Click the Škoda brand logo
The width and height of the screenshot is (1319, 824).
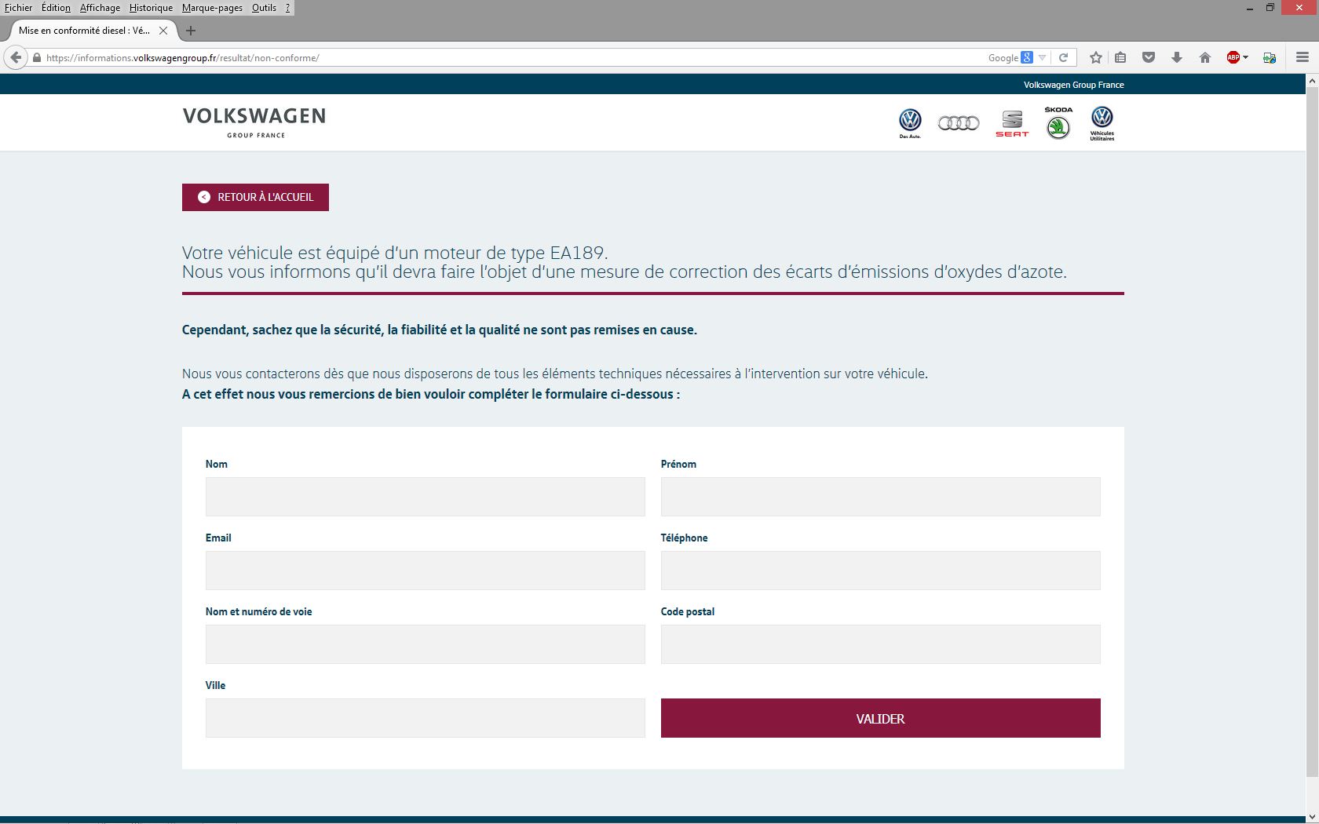click(1058, 123)
